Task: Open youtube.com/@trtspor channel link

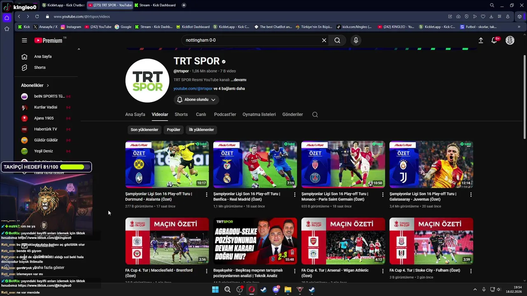Action: coord(193,88)
